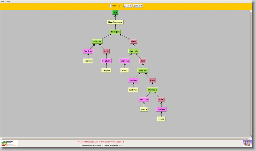The width and height of the screenshot is (256, 151).
Task: Click the Database Systems Laboratory logo
Action: [x=9, y=143]
